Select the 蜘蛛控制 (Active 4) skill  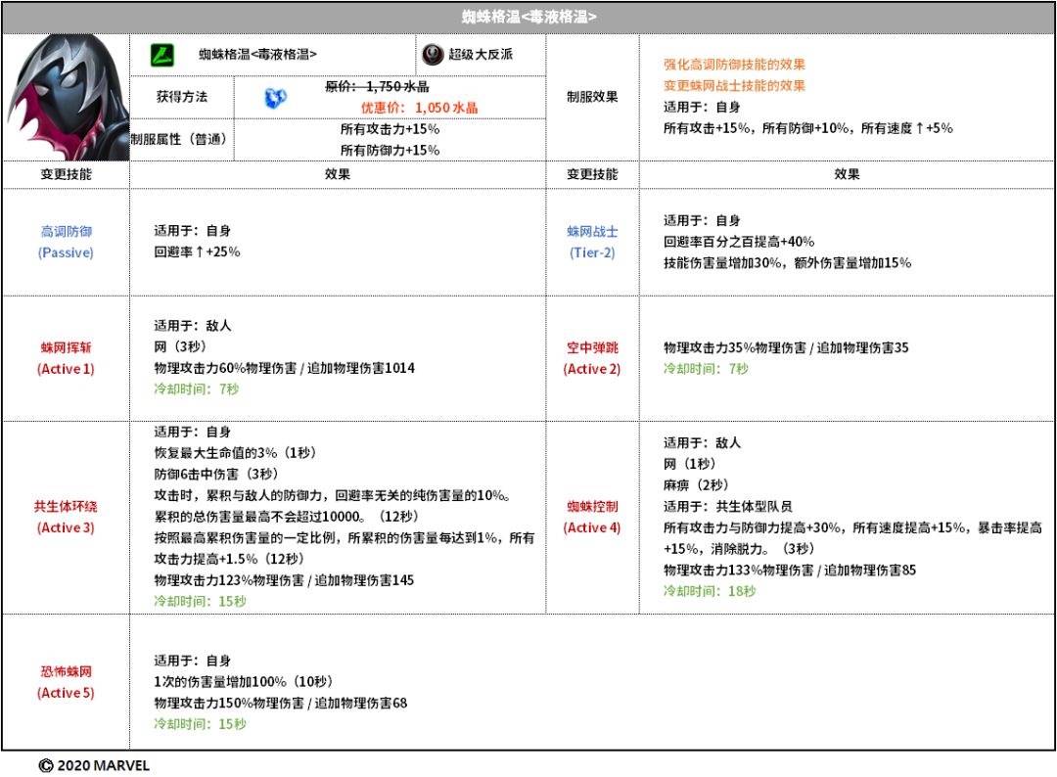click(592, 517)
